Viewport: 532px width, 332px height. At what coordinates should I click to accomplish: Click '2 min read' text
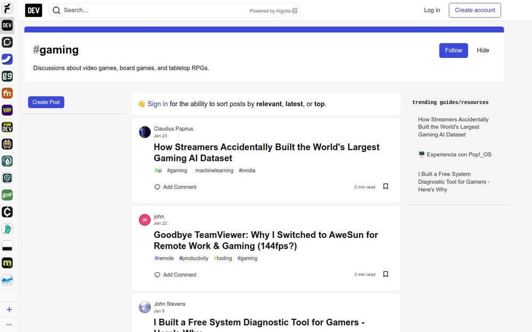pyautogui.click(x=365, y=187)
